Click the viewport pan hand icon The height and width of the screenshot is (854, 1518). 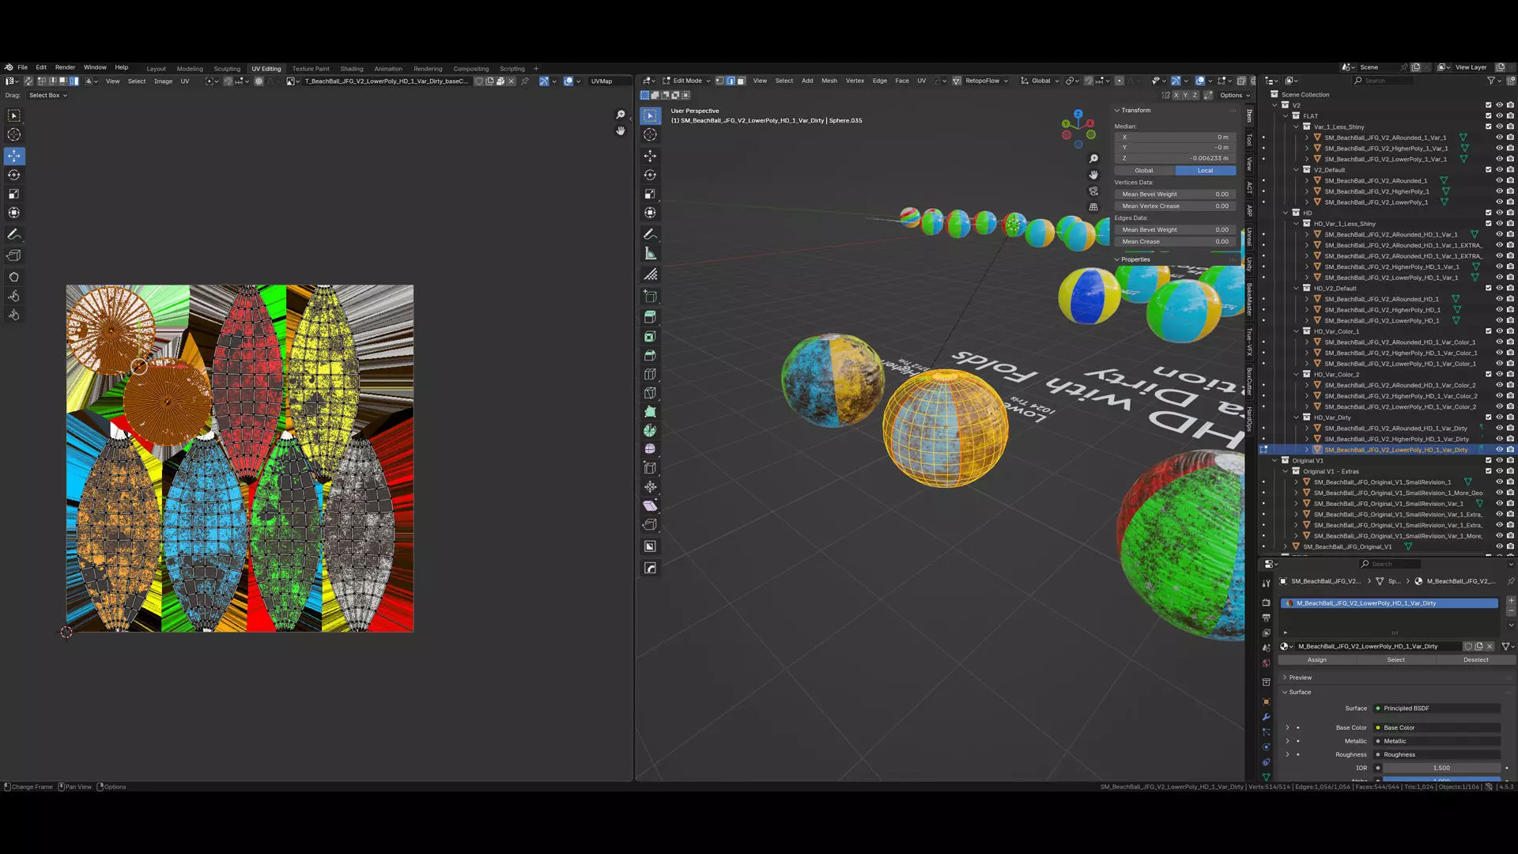pos(1093,175)
